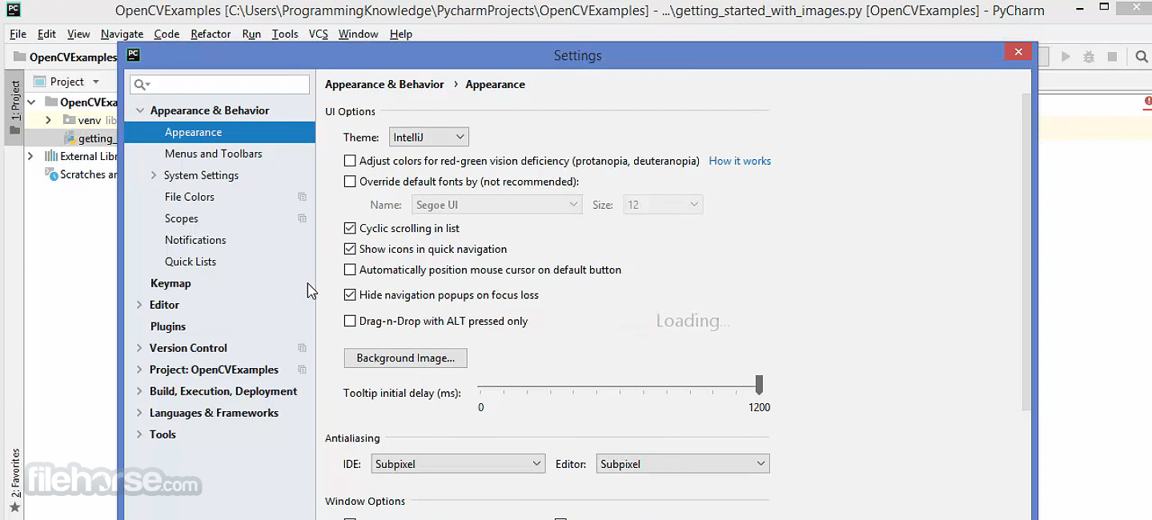The image size is (1152, 520).
Task: Expand the Editor settings node arrow
Action: 139,305
